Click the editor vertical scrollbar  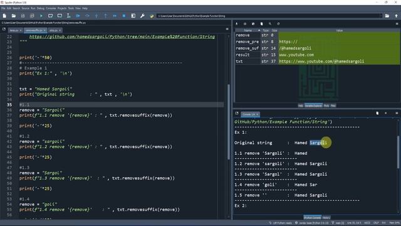pos(228,122)
